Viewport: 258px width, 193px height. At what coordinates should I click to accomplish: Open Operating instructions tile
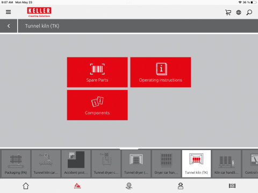(161, 72)
